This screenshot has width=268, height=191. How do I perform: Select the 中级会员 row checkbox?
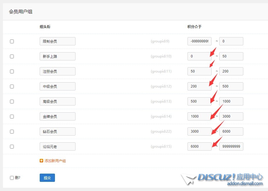click(12, 86)
